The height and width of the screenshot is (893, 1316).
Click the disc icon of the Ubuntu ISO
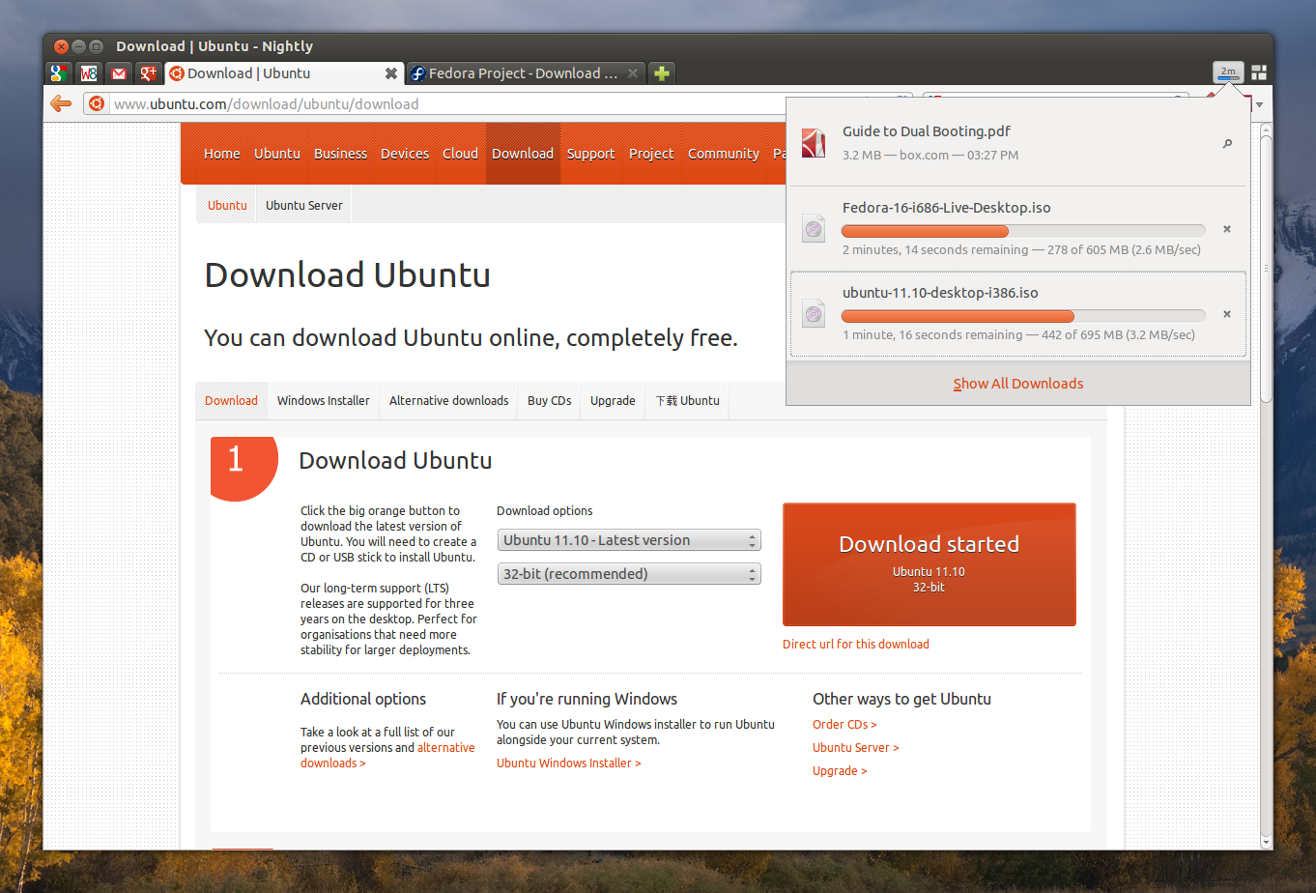[814, 313]
